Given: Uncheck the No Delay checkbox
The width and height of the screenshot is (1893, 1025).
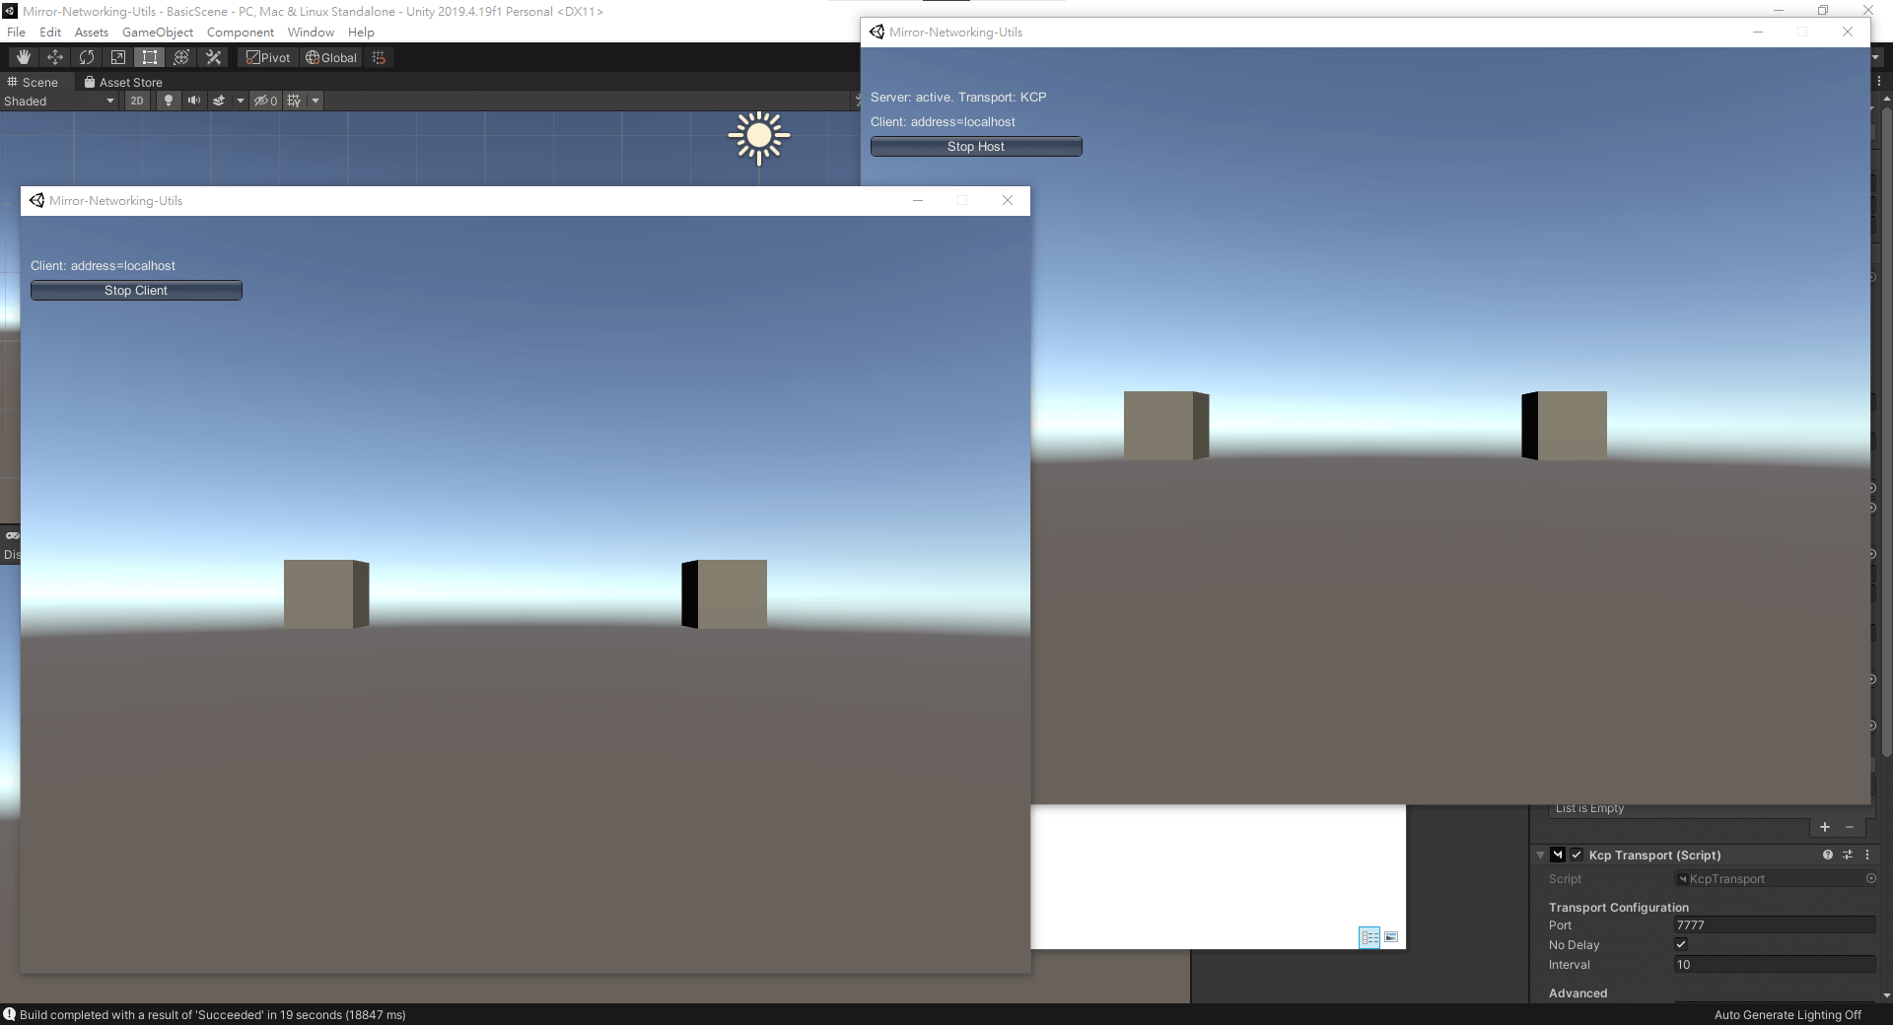Looking at the screenshot, I should 1681,944.
